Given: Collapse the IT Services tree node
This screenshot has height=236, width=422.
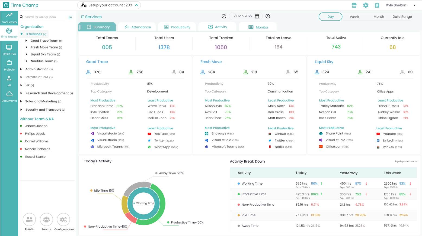Looking at the screenshot, I should [22, 34].
